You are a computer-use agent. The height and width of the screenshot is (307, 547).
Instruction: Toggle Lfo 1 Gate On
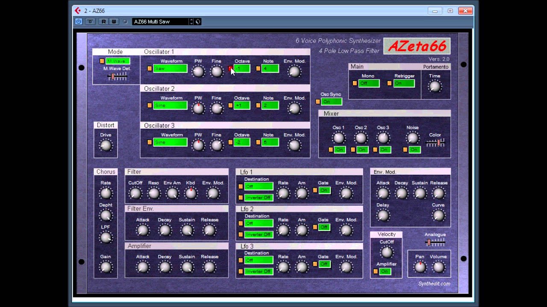click(x=324, y=190)
